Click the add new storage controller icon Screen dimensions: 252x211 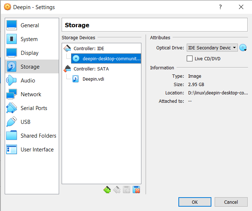107,190
